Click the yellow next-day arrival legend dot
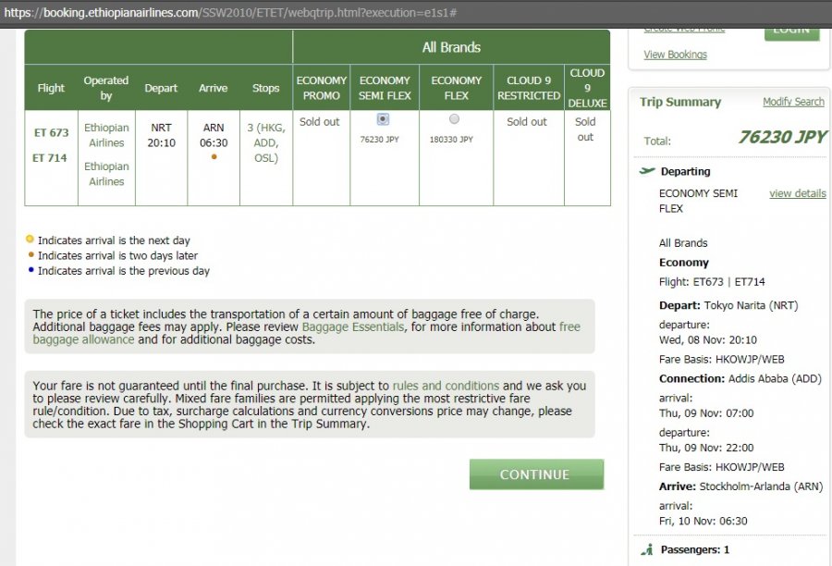The image size is (832, 566). pyautogui.click(x=31, y=240)
